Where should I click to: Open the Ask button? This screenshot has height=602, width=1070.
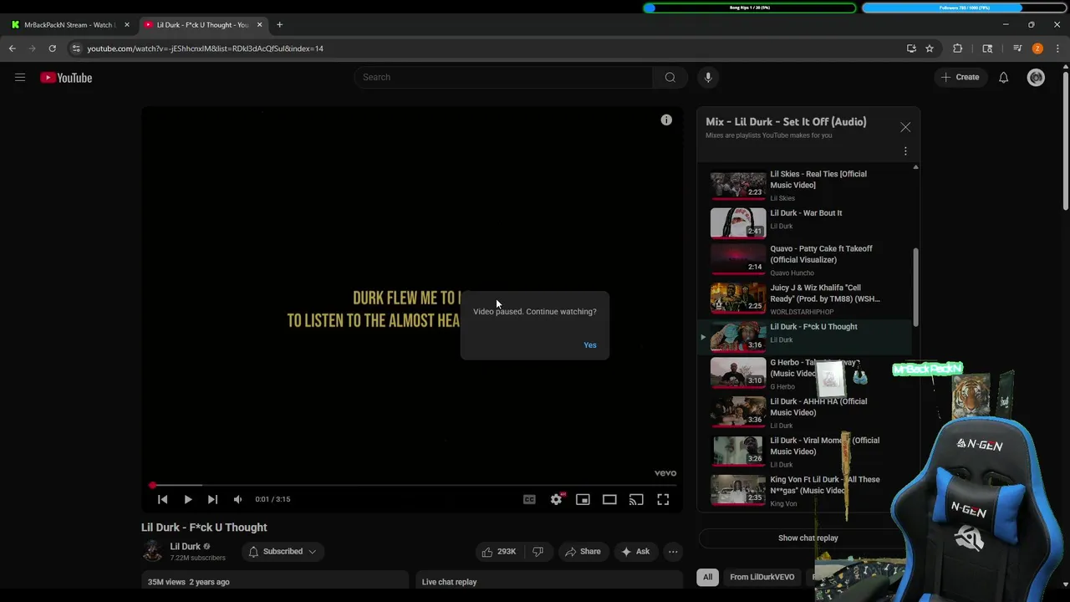point(634,552)
